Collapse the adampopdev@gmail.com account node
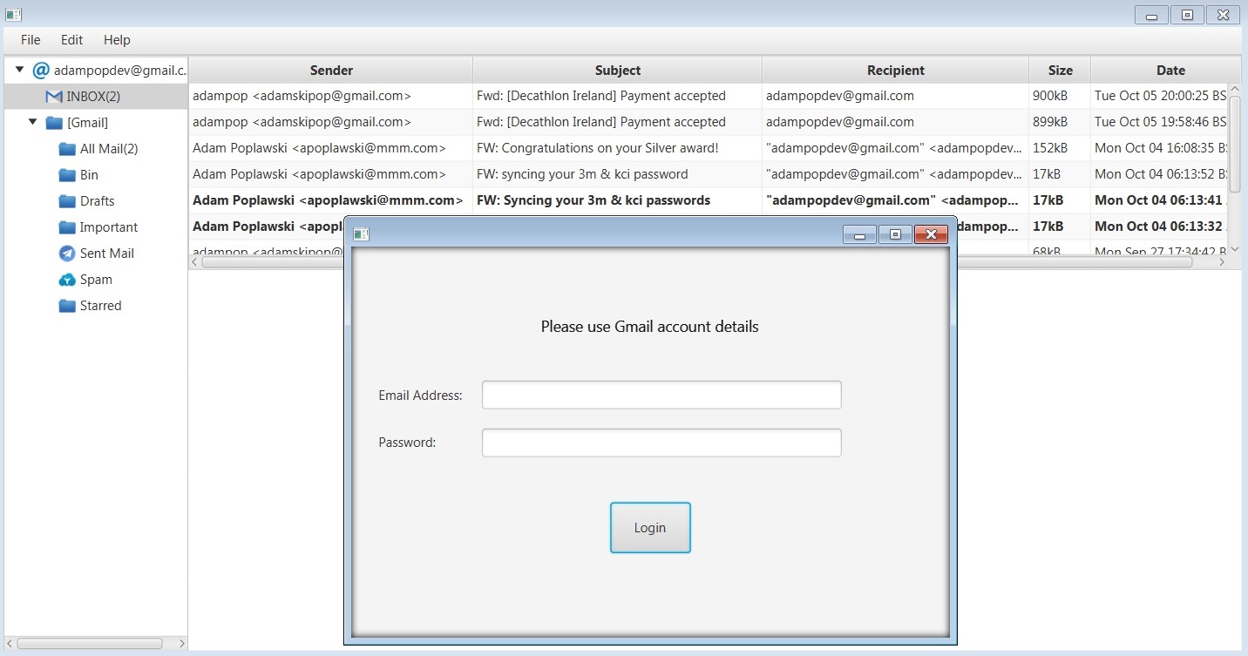 pos(20,69)
